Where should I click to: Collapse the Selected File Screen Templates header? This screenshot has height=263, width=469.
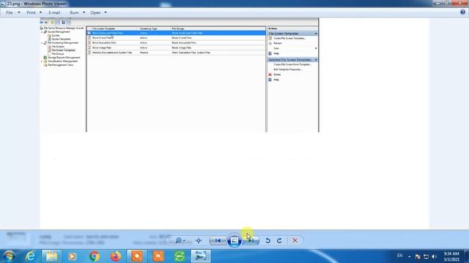click(316, 60)
